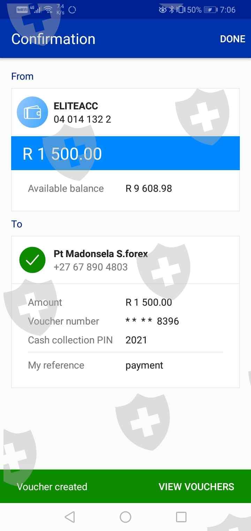
Task: Tap the wallet icon beside ELITEACC
Action: point(32,112)
